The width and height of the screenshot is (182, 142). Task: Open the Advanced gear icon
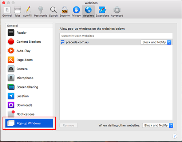click(117, 10)
